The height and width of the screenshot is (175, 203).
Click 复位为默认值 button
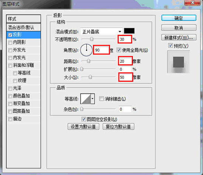[118, 127]
